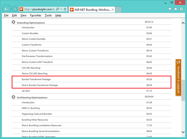Screen dimensions: 187x139
Task: Click the 08:16 clip duration
Action: 149,51
